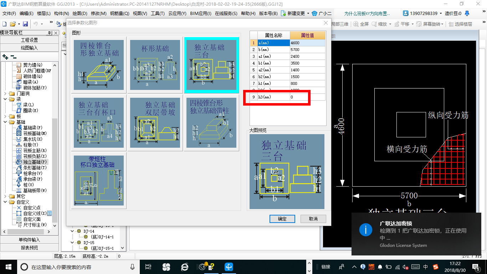Expand the 其它 folder node

5,196
